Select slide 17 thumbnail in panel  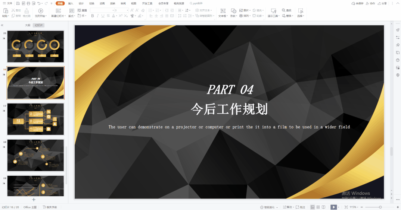pos(35,119)
